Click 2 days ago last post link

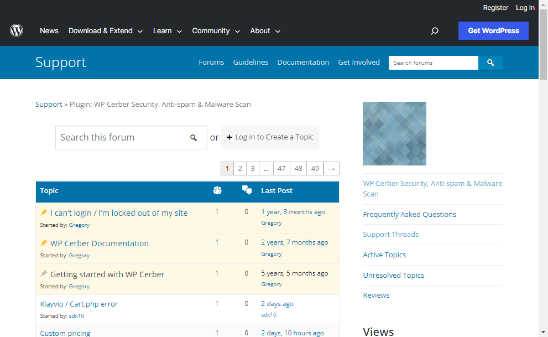277,304
